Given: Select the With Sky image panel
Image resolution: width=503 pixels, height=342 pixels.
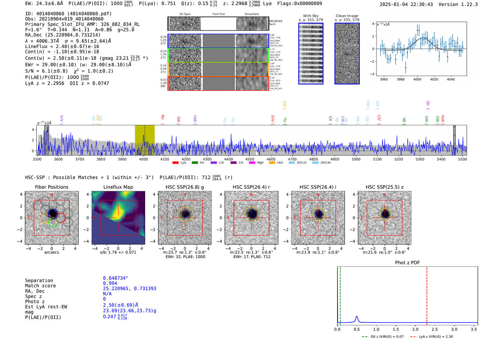Looking at the screenshot, I should pyautogui.click(x=311, y=53).
